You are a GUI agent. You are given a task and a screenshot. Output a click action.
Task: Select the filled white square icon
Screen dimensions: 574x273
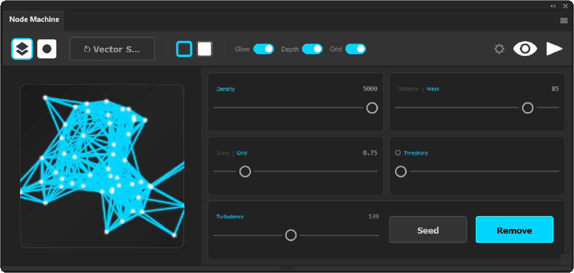204,49
